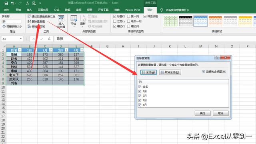
Task: Apply the gray table style swatch
Action: pyautogui.click(x=230, y=21)
